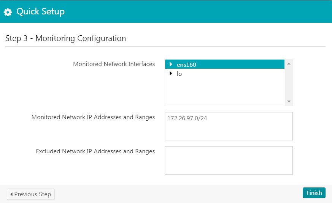Focus the Excluded Network IP Addresses field

tap(228, 160)
